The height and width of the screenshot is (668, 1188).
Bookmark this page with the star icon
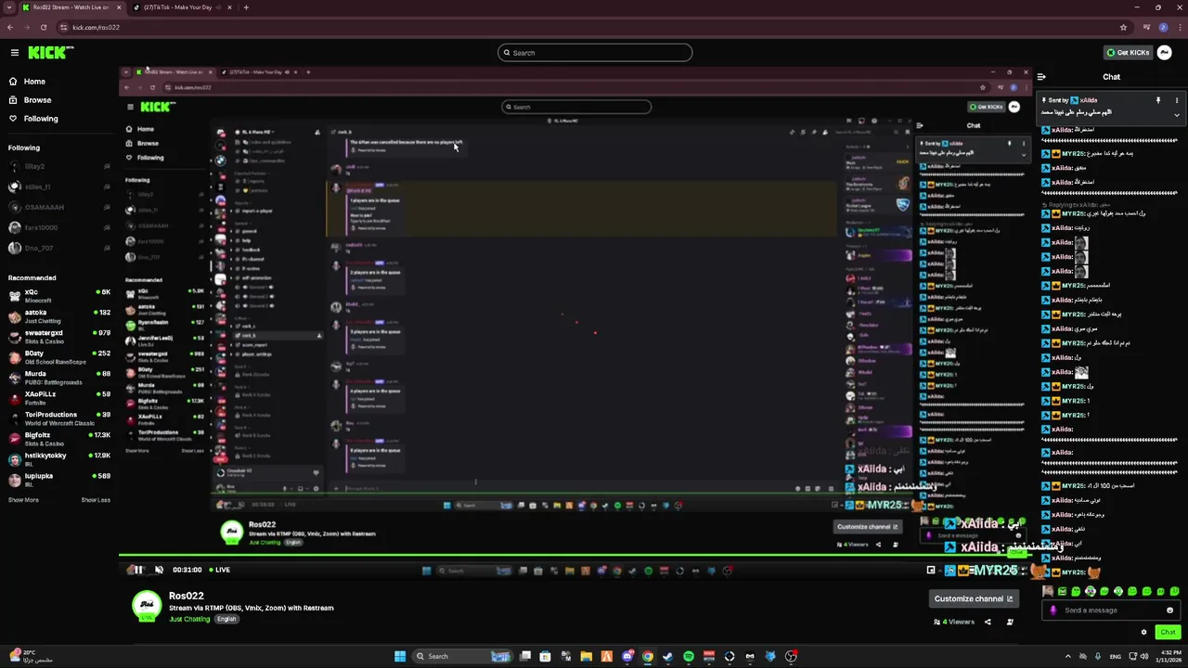point(1123,28)
